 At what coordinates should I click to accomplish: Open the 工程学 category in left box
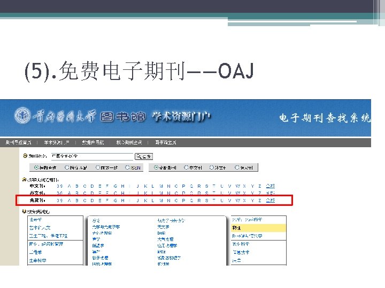(x=35, y=252)
